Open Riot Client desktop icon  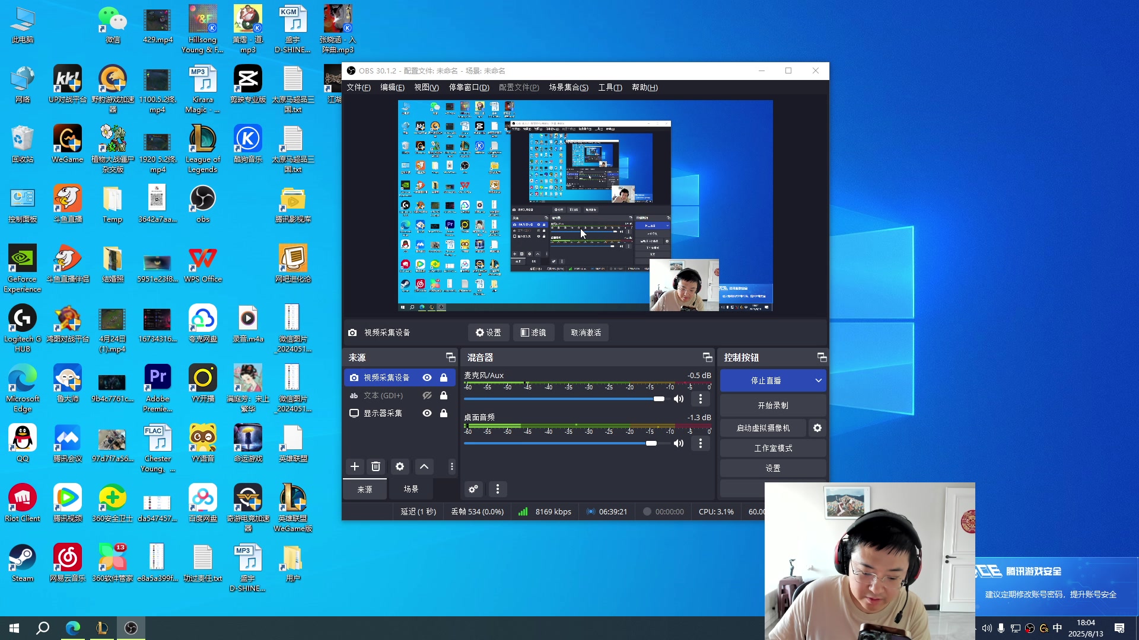[x=23, y=504]
